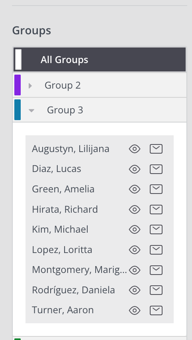Image resolution: width=192 pixels, height=340 pixels.
Task: Toggle eye icon for Augustyn, Lilijana
Action: coord(135,149)
